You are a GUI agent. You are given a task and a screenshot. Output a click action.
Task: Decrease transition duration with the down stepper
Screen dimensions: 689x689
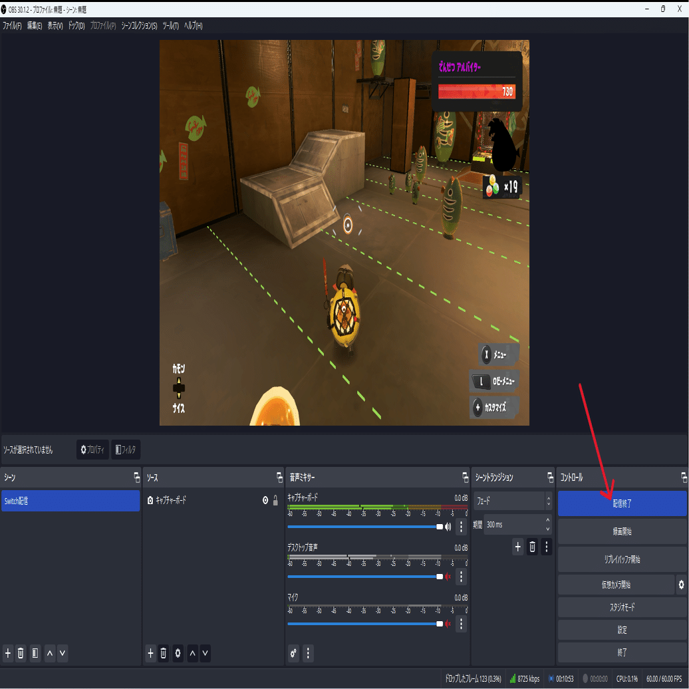click(547, 529)
